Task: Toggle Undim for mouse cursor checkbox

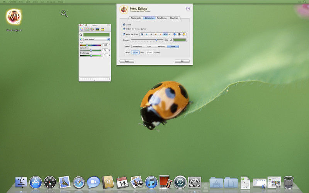Action: (124, 29)
